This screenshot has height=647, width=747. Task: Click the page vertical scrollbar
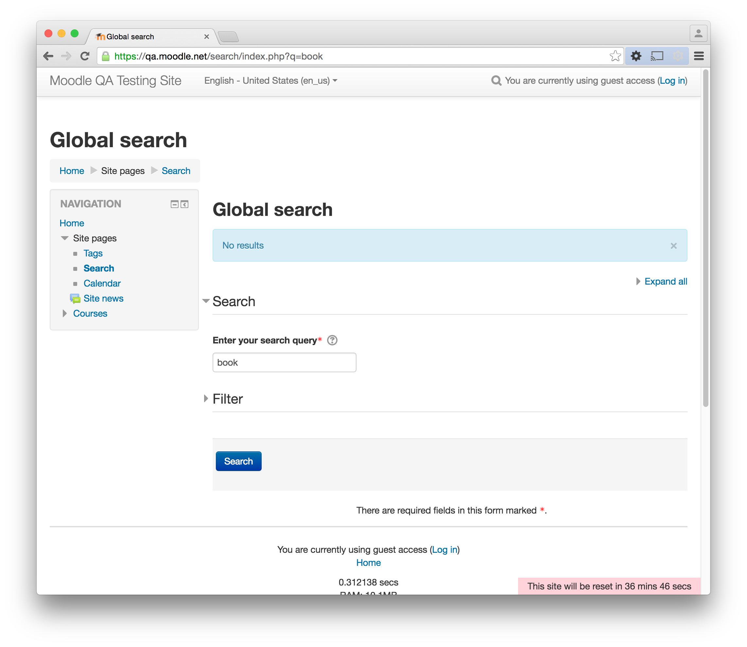[705, 238]
